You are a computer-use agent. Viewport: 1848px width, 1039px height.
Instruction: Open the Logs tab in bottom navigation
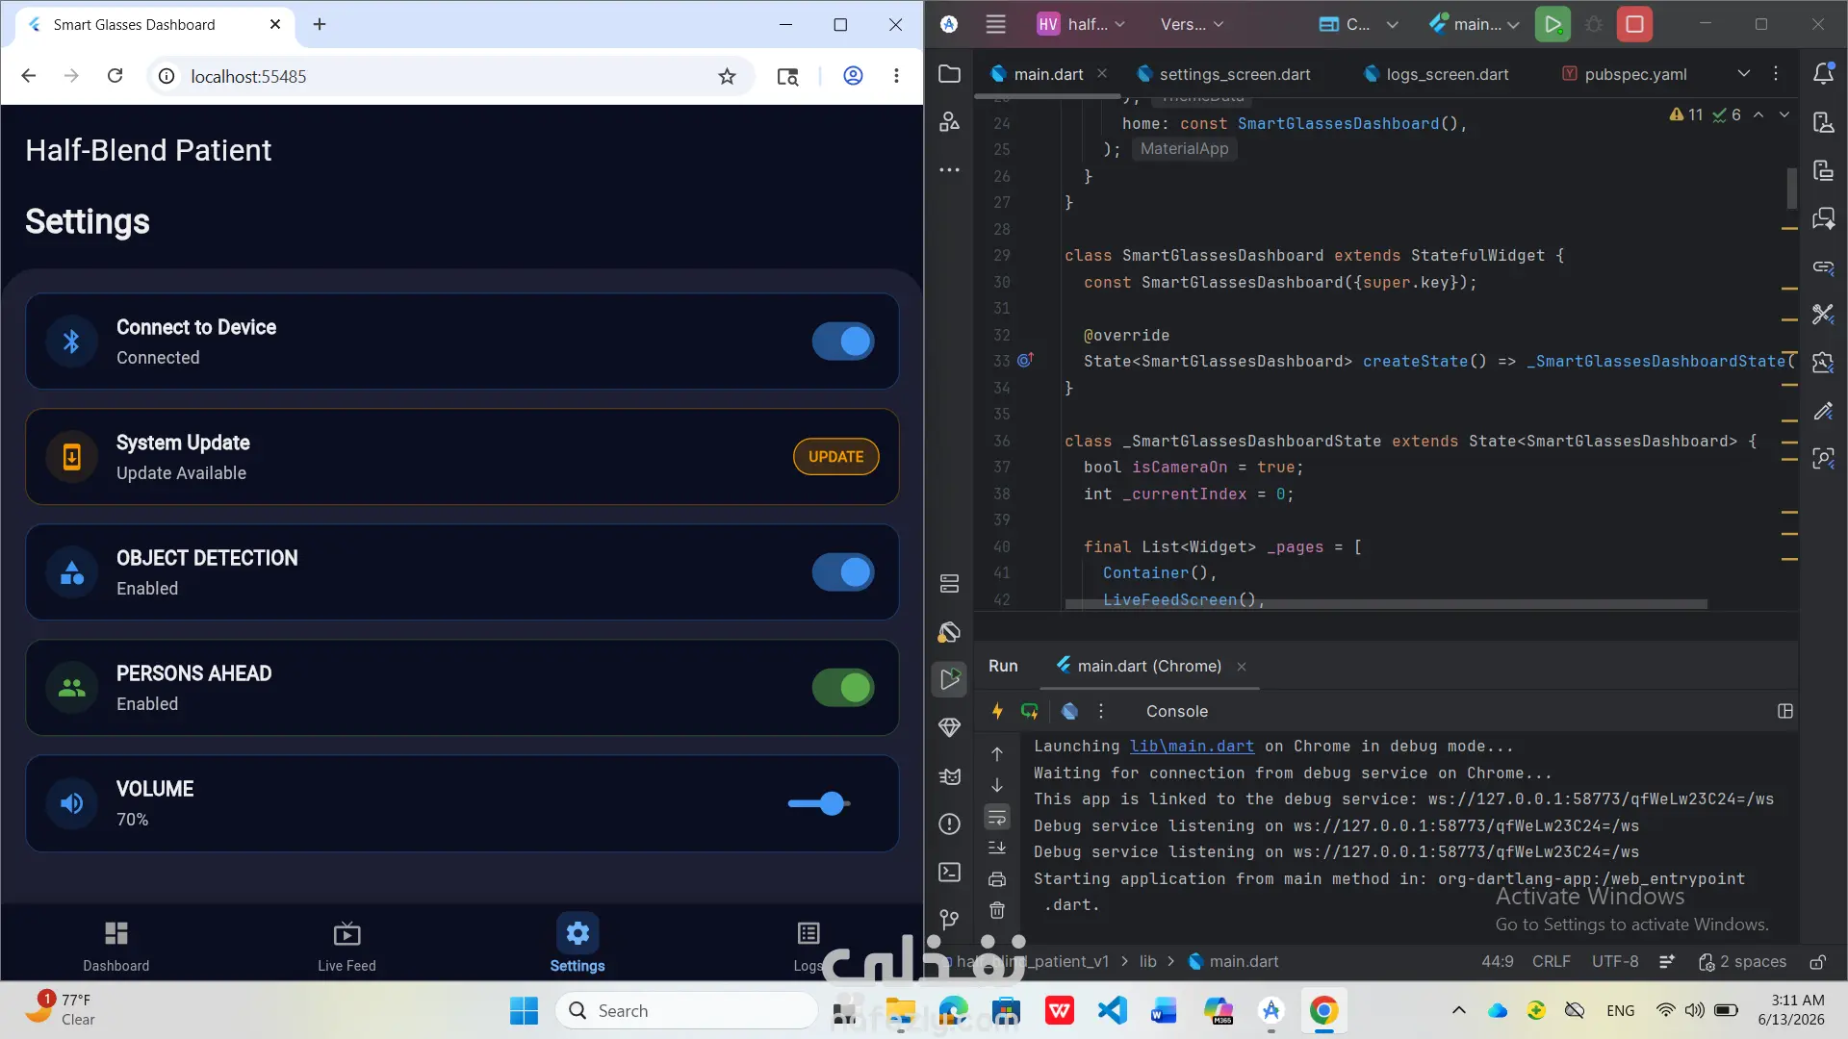[808, 946]
